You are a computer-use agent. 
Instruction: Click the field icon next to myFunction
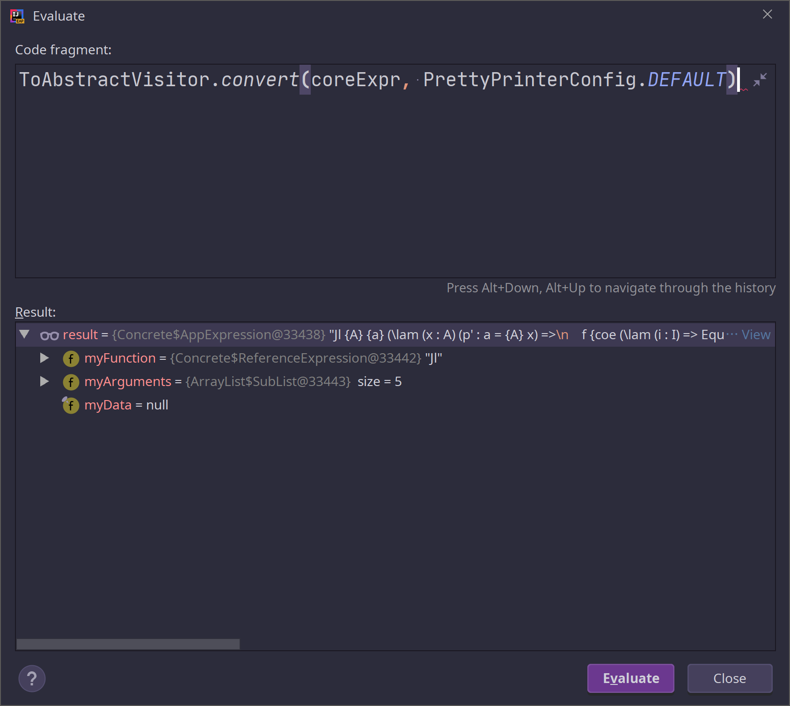click(x=71, y=358)
